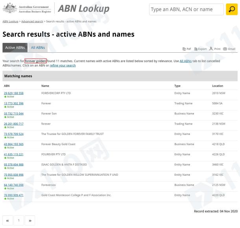
Task: Click the yellow search magnifier button
Action: [232, 9]
